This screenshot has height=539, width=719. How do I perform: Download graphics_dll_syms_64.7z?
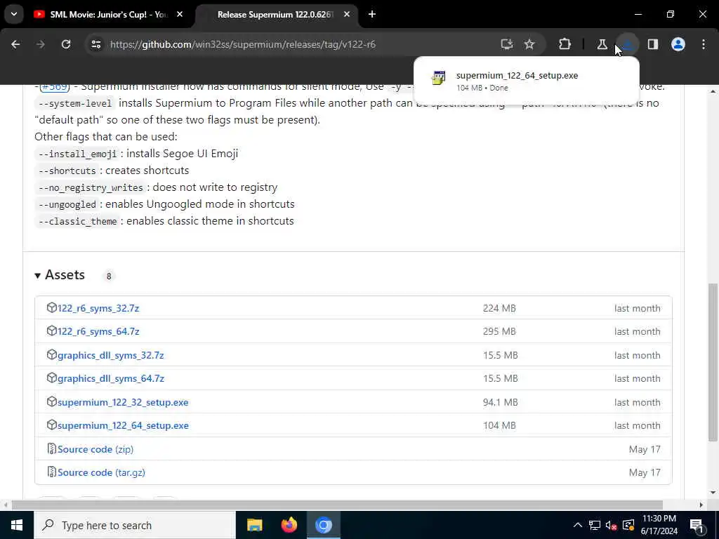point(110,378)
